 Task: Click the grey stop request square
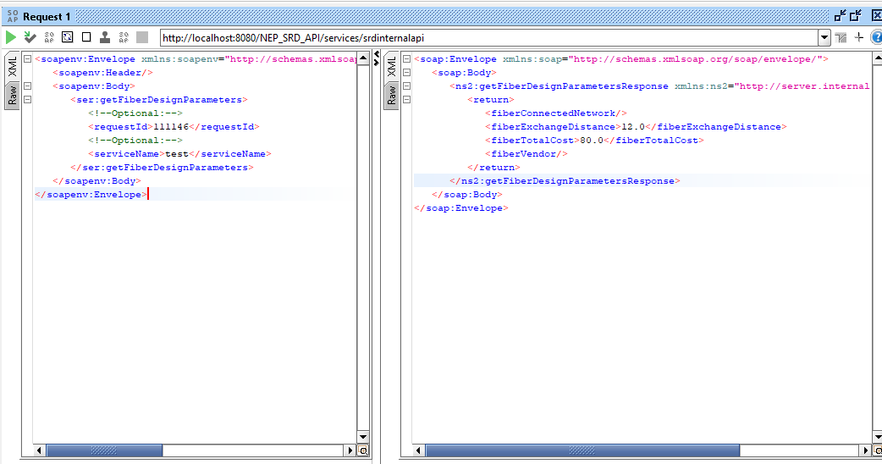click(141, 37)
